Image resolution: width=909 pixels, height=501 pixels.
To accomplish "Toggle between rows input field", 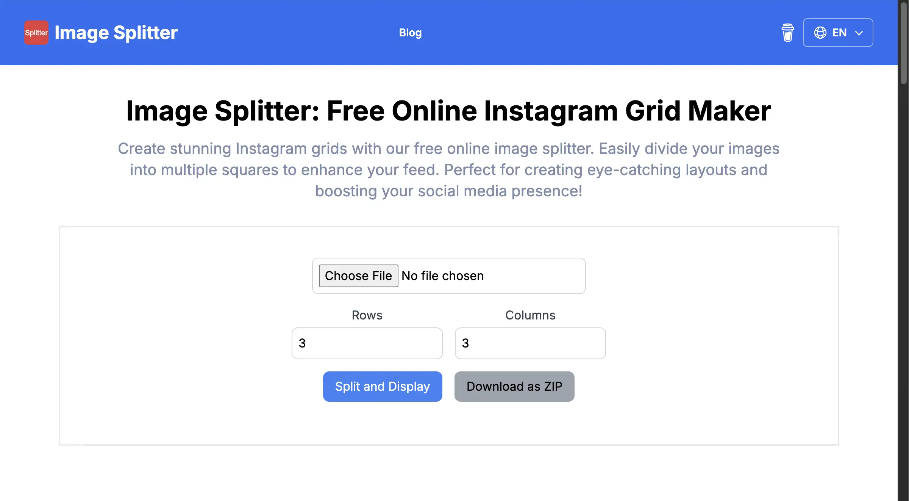I will pyautogui.click(x=367, y=343).
